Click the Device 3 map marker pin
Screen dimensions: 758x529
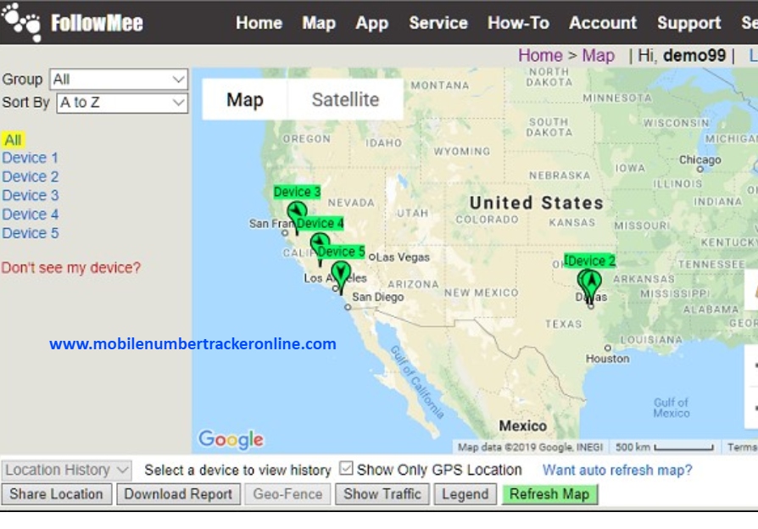point(296,214)
